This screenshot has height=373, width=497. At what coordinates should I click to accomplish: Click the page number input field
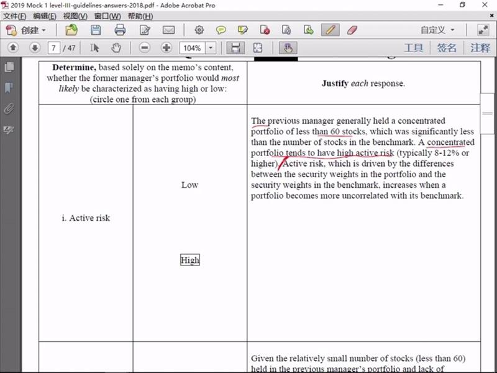pyautogui.click(x=54, y=48)
